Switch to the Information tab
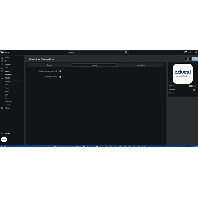Screen dimensions: 198x198 (x=140, y=65)
